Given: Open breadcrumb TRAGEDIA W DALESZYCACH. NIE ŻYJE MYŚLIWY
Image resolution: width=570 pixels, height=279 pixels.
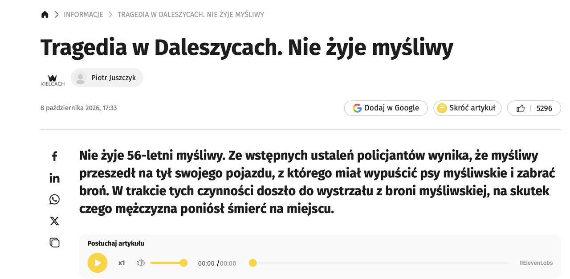Looking at the screenshot, I should (x=191, y=14).
